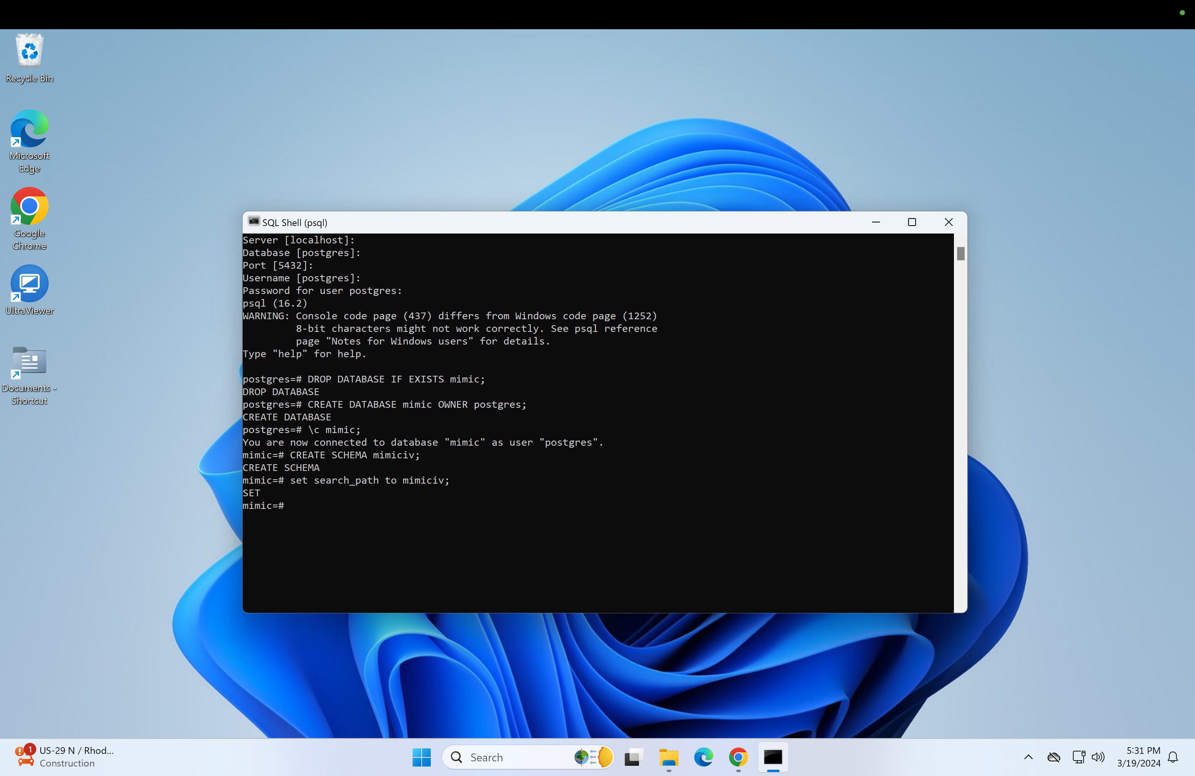Screen dimensions: 1195x776
Task: Open the volume control in tray
Action: pyautogui.click(x=1098, y=757)
